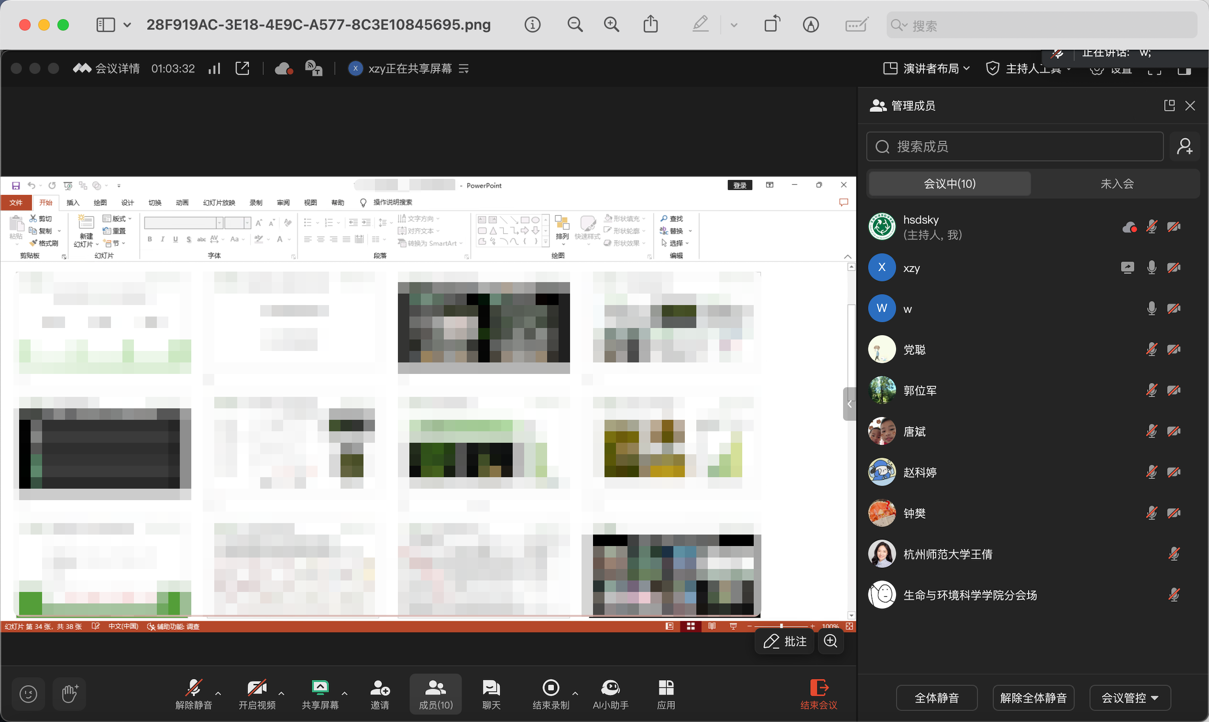Click the add member icon
Viewport: 1209px width, 722px height.
click(1184, 146)
